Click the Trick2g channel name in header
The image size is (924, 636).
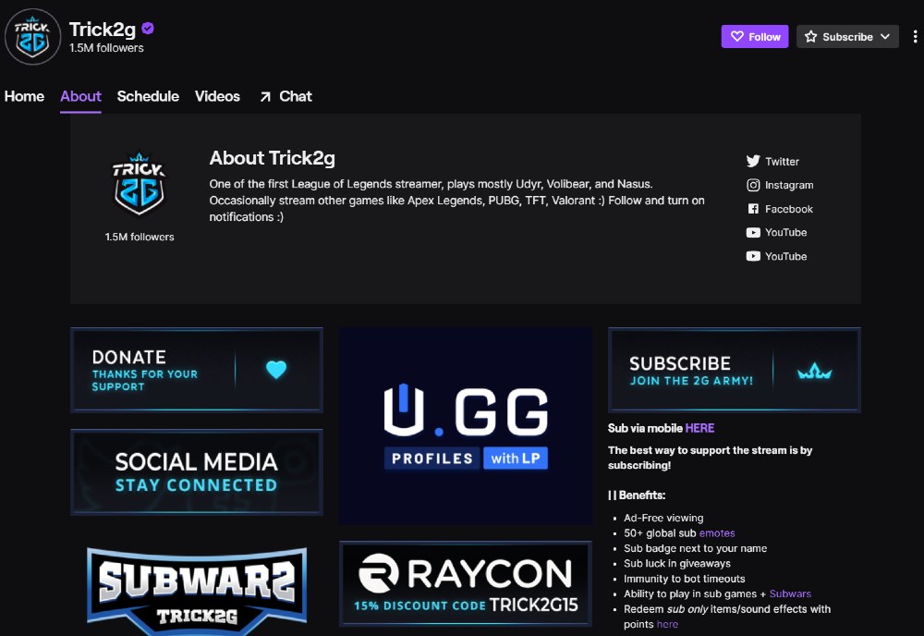coord(103,29)
